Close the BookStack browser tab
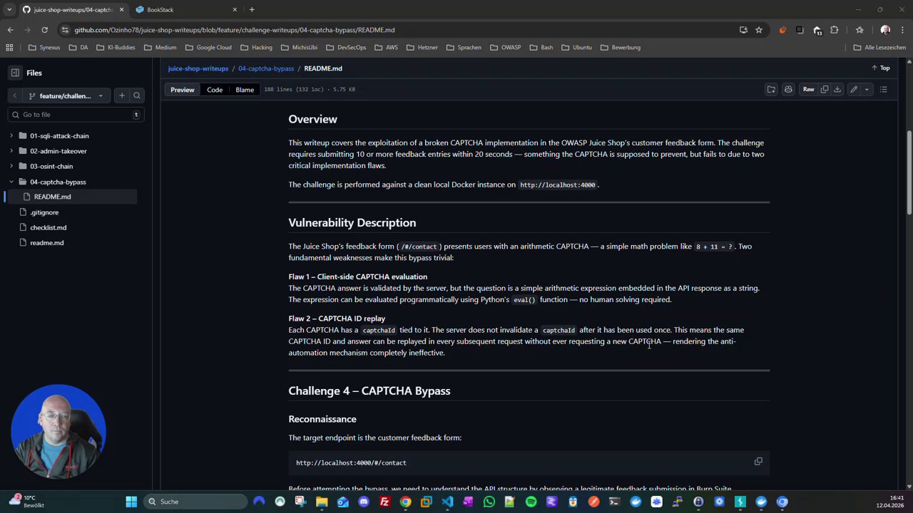Viewport: 913px width, 513px height. point(235,9)
